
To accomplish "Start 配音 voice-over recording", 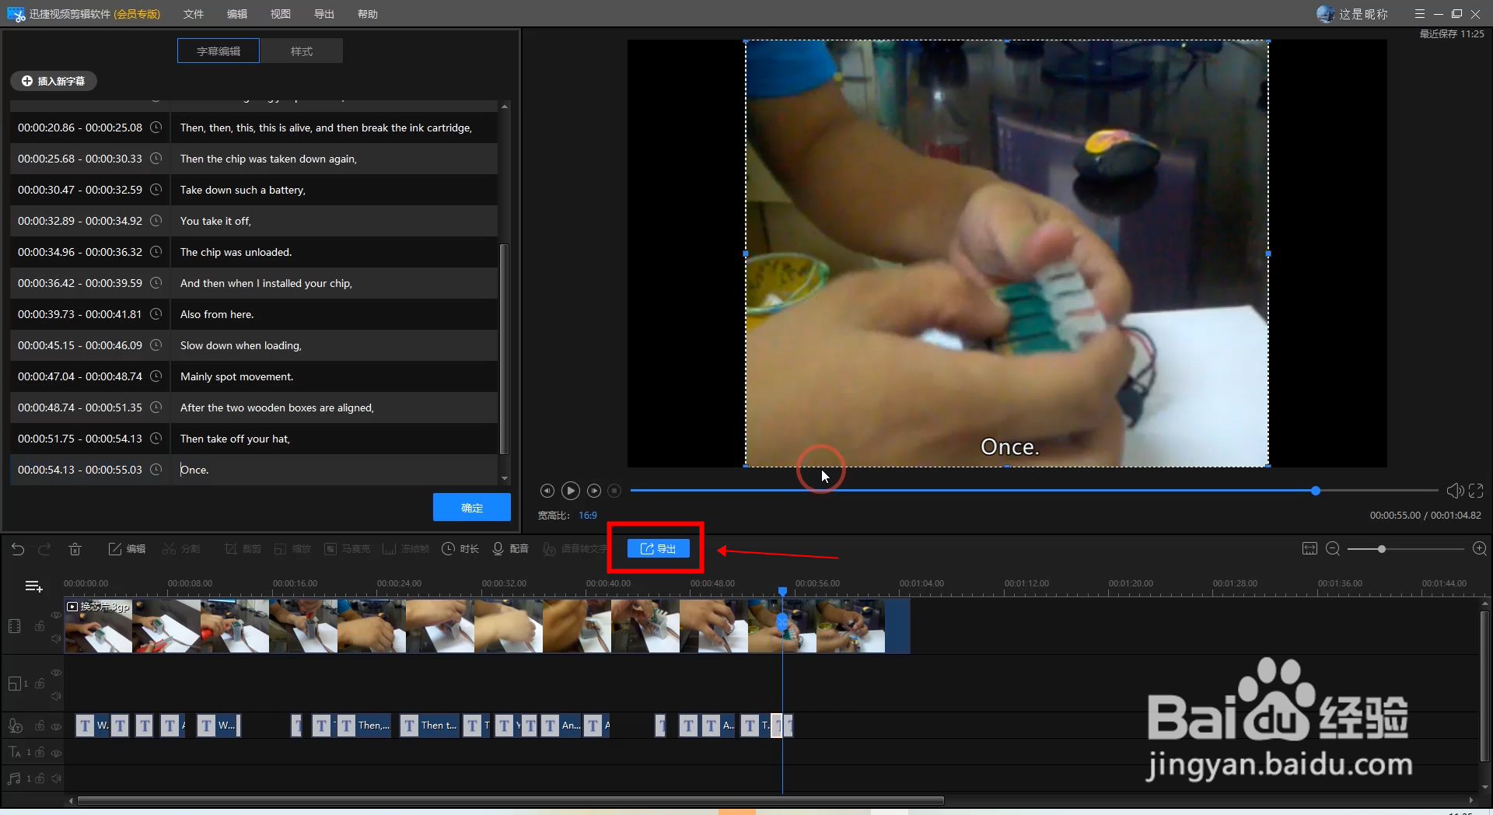I will pos(510,549).
